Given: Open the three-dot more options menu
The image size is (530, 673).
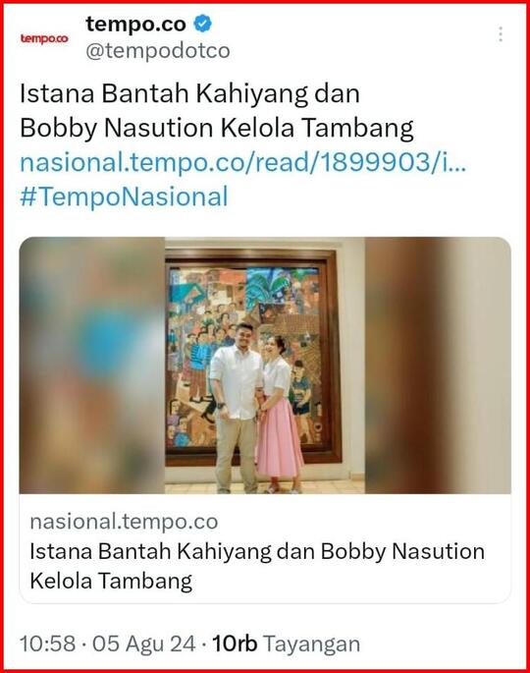Looking at the screenshot, I should tap(501, 34).
